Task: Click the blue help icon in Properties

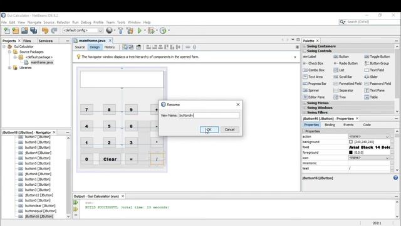Action: click(x=395, y=178)
